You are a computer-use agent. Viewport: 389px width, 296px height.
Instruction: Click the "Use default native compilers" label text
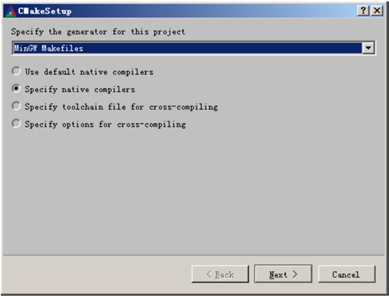tap(89, 72)
